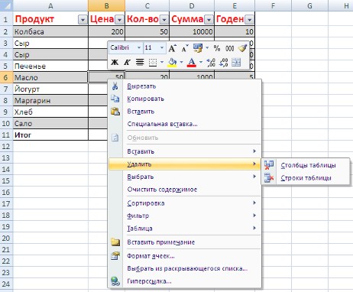Image resolution: width=353 pixels, height=292 pixels.
Task: Center-align text in mini toolbar
Action: pos(140,62)
